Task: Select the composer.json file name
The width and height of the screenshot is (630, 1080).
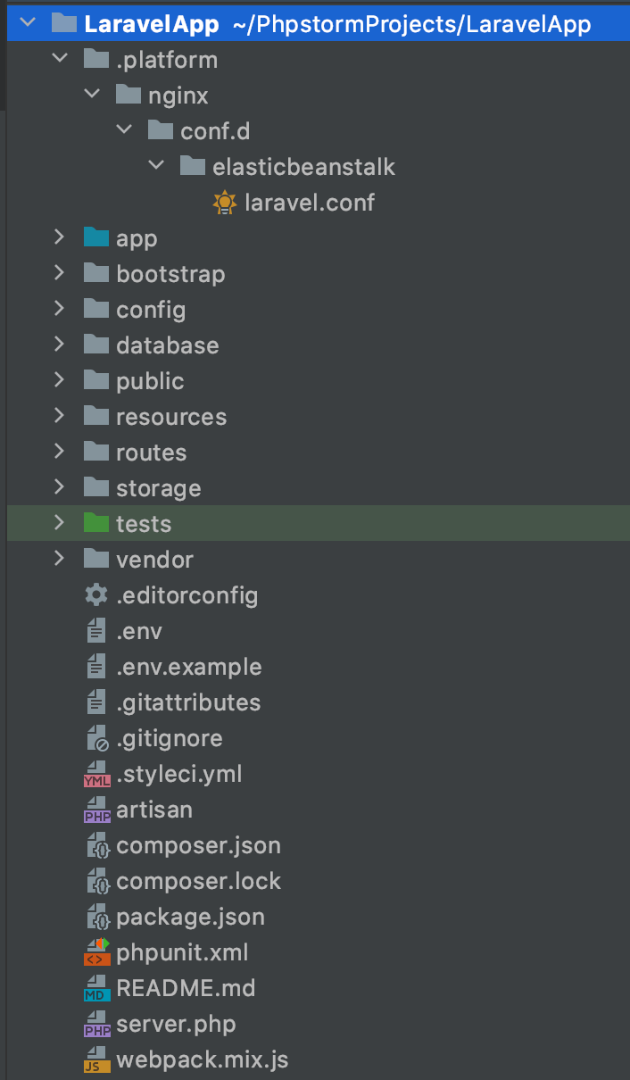Action: [x=199, y=846]
